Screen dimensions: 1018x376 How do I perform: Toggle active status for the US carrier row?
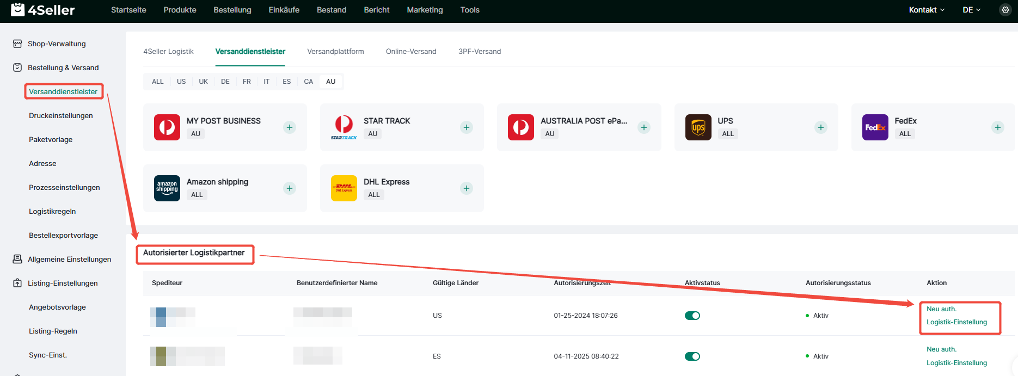coord(692,316)
